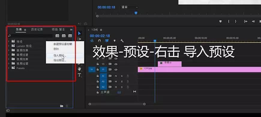
Task: Show hidden panel tabs with double chevron
Action: click(71, 30)
